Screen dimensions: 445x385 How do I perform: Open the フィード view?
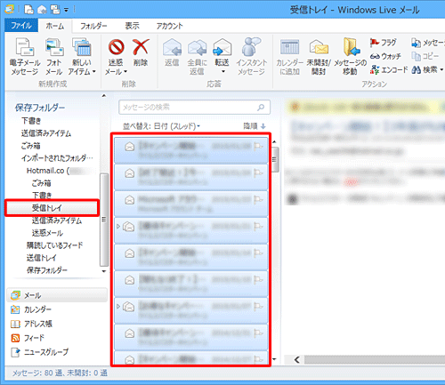tap(28, 338)
